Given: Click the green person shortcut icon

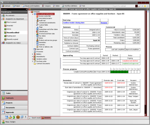Looking at the screenshot, I should coord(14,117).
